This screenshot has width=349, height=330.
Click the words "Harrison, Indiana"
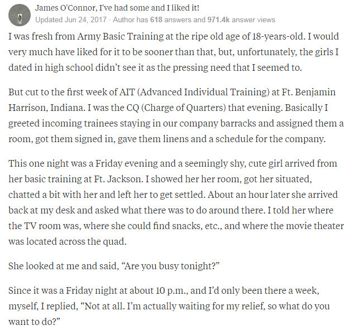pyautogui.click(x=46, y=108)
